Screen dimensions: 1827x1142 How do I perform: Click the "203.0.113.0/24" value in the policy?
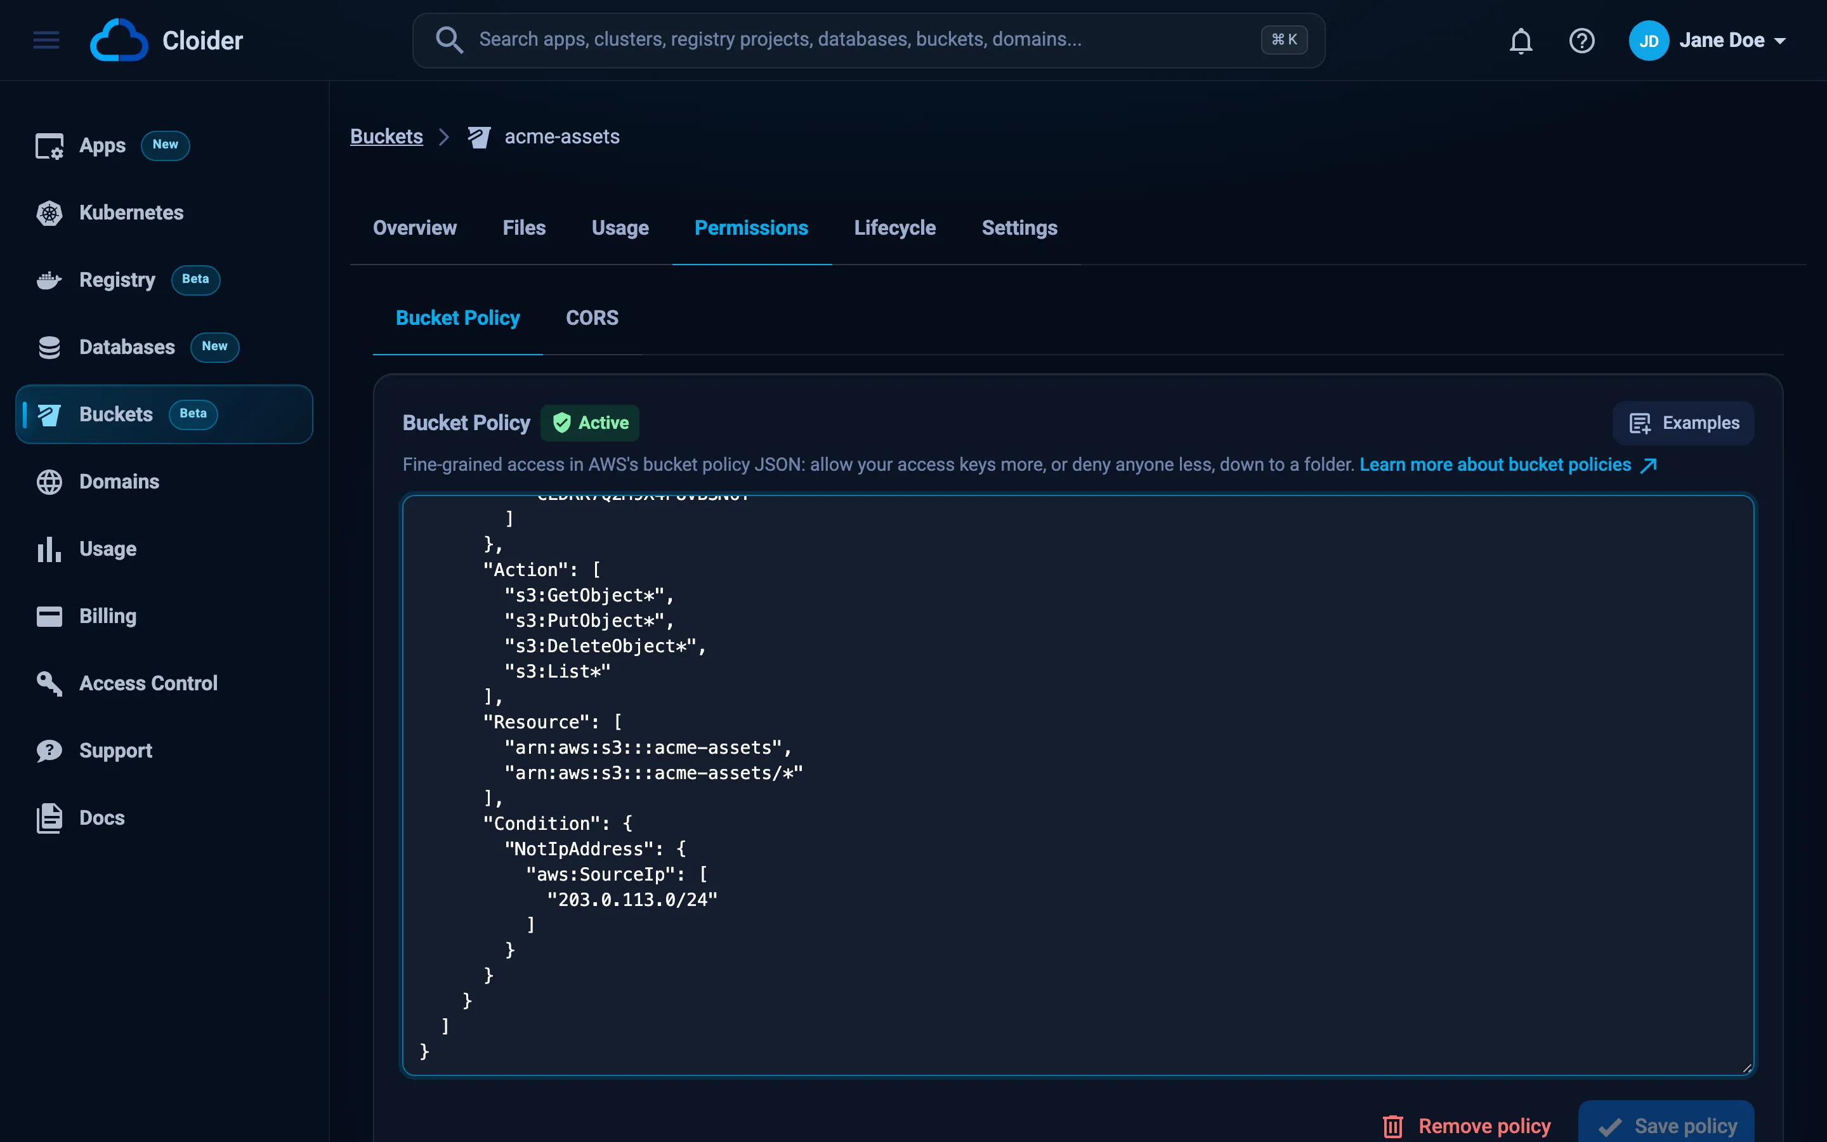pyautogui.click(x=632, y=900)
